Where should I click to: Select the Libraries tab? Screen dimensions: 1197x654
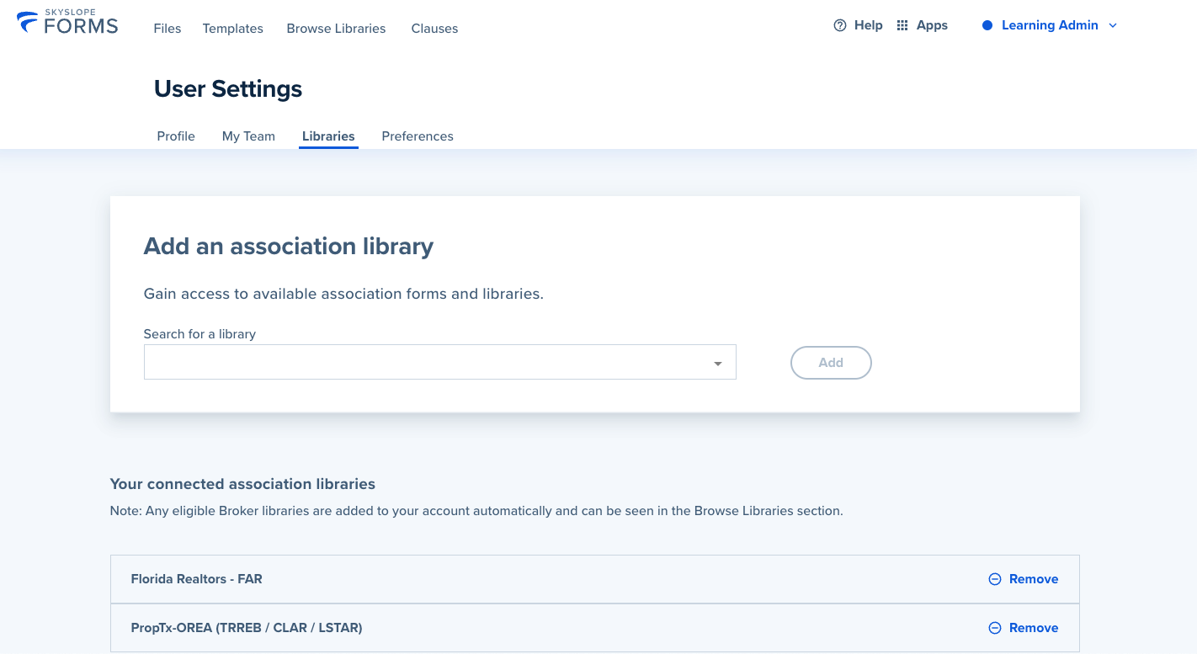328,136
